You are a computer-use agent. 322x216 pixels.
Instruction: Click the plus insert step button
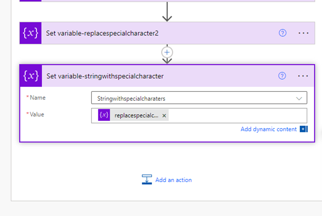pyautogui.click(x=167, y=52)
